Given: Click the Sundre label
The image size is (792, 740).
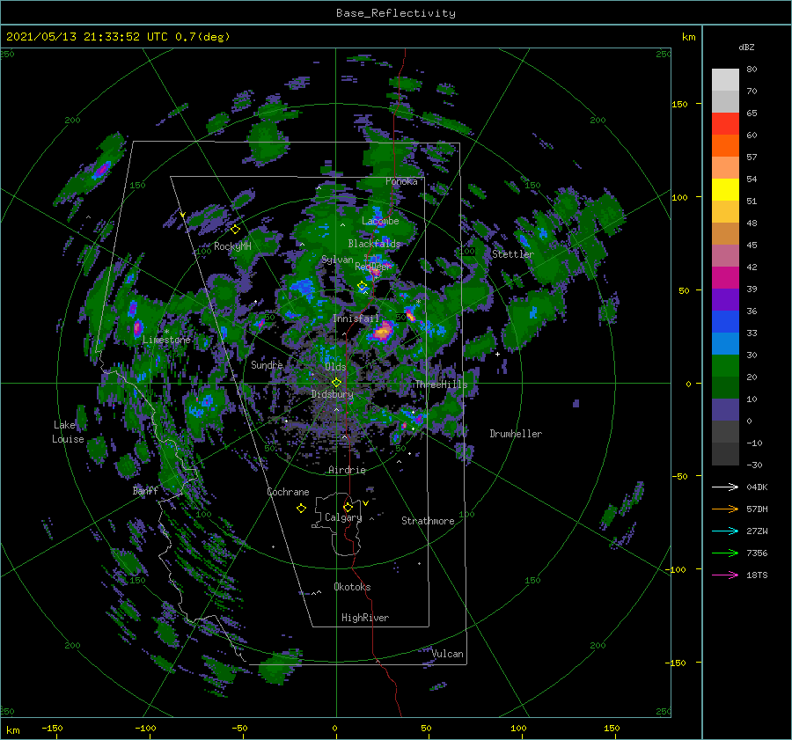Looking at the screenshot, I should (267, 364).
